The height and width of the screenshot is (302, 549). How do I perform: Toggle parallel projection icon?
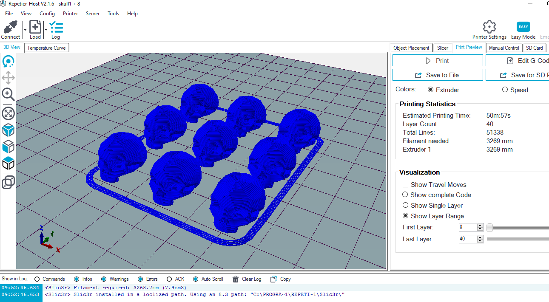click(8, 182)
